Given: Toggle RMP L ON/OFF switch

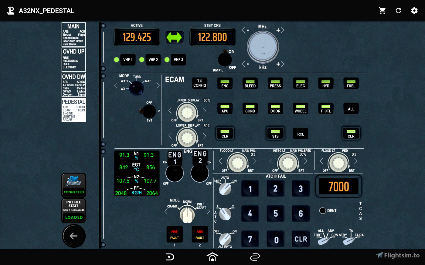Looking at the screenshot, I should (225, 58).
